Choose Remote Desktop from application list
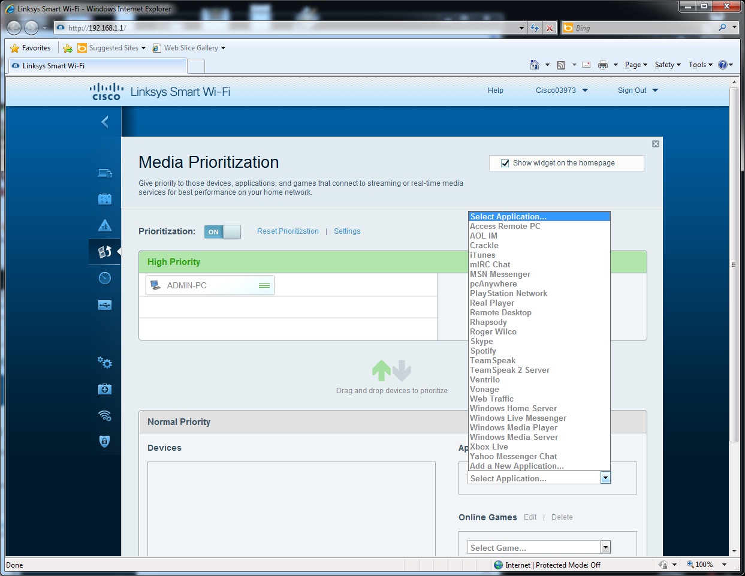 click(539, 312)
